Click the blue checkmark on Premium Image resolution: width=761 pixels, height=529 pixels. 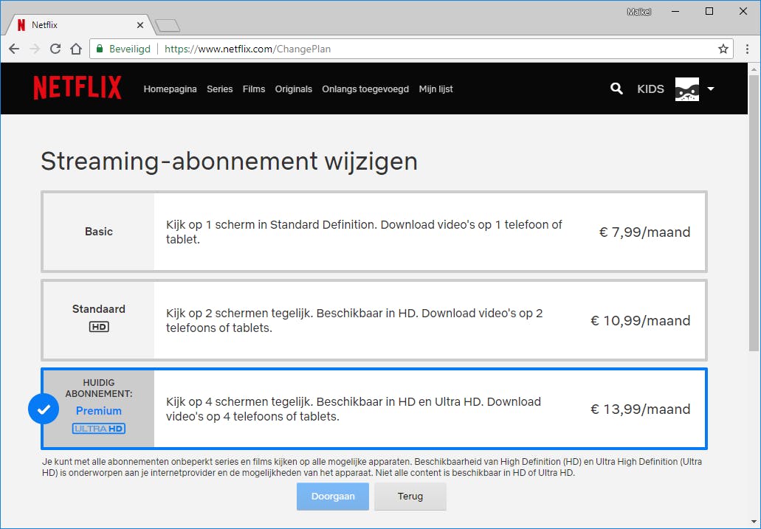44,409
